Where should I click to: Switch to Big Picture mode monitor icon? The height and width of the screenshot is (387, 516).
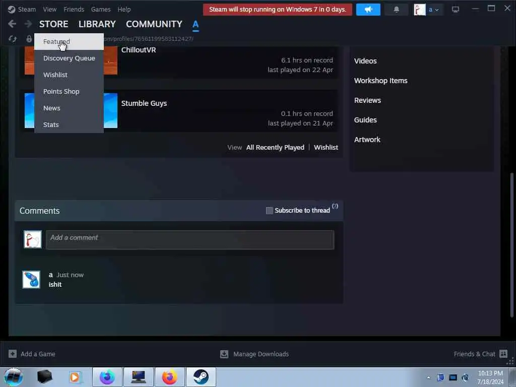coord(455,10)
